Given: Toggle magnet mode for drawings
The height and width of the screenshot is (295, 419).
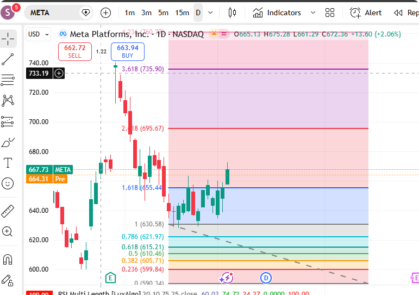Looking at the screenshot, I should pyautogui.click(x=8, y=260).
